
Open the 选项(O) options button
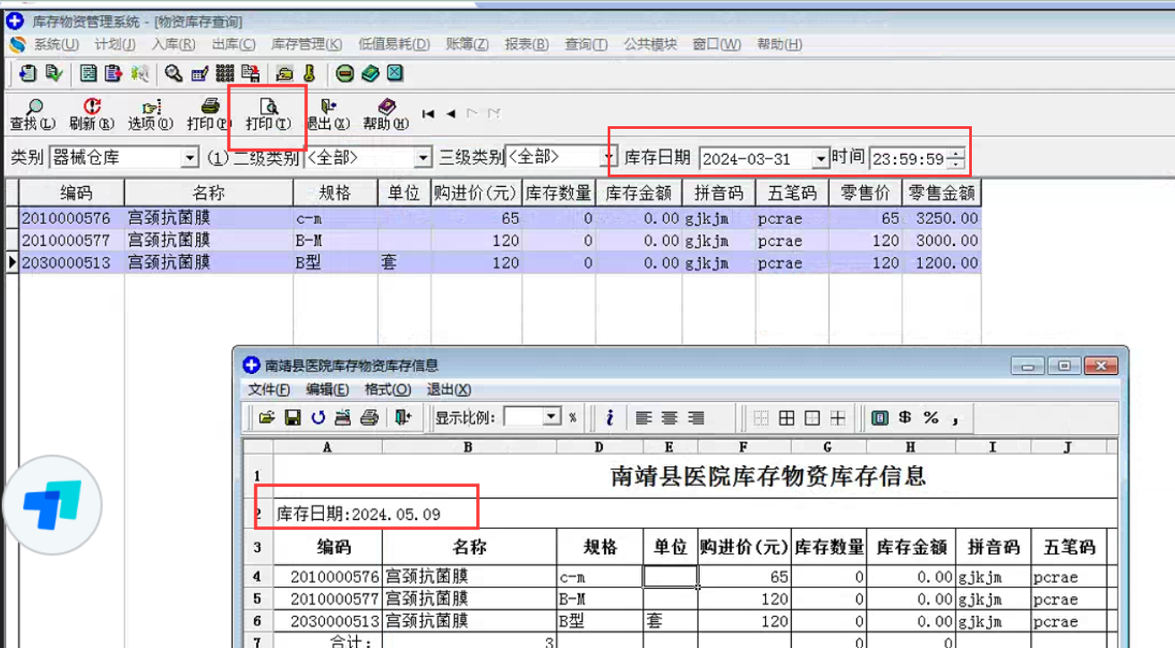click(150, 115)
